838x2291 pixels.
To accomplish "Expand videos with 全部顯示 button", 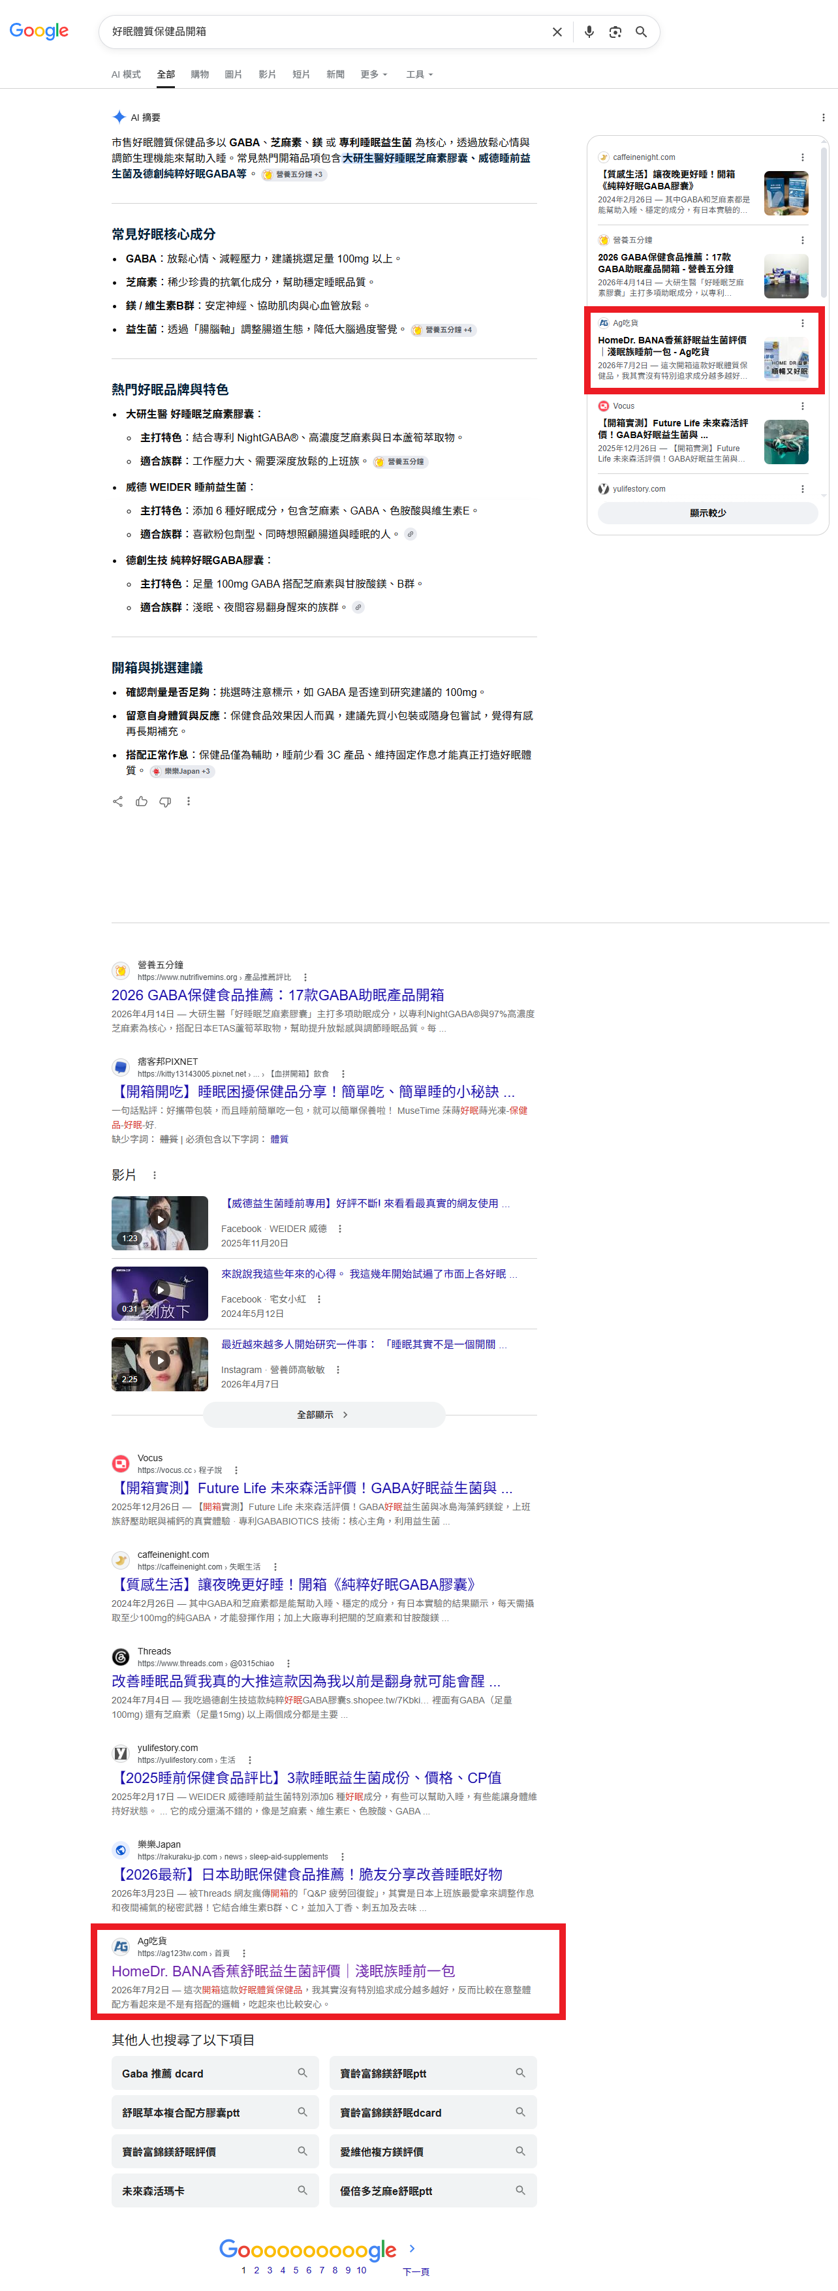I will (324, 1415).
